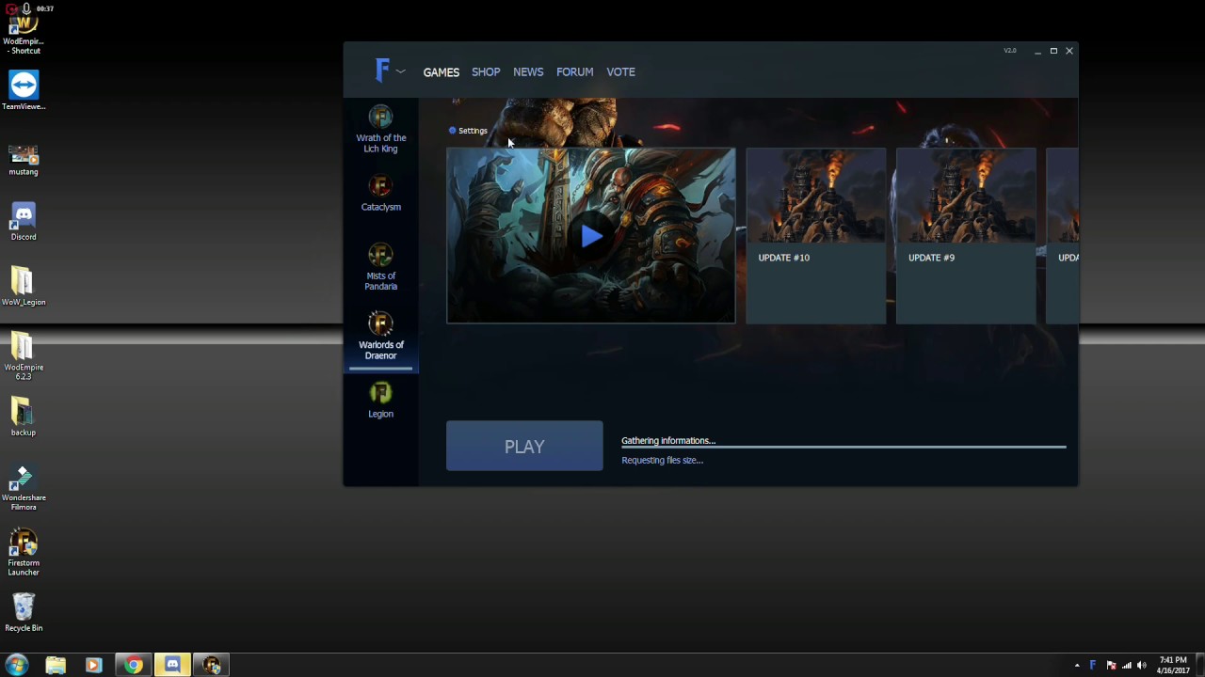Minimize the Firestorm launcher window
Viewport: 1205px width, 677px height.
click(1037, 51)
